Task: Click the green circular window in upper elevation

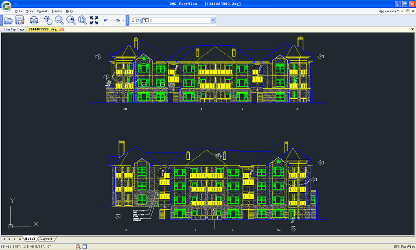Action: tap(144, 58)
